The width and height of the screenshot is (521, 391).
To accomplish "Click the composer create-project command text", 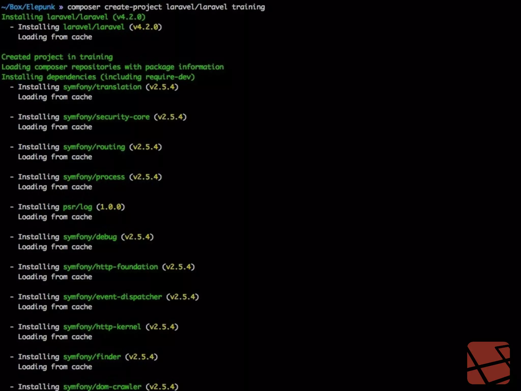I will (166, 7).
